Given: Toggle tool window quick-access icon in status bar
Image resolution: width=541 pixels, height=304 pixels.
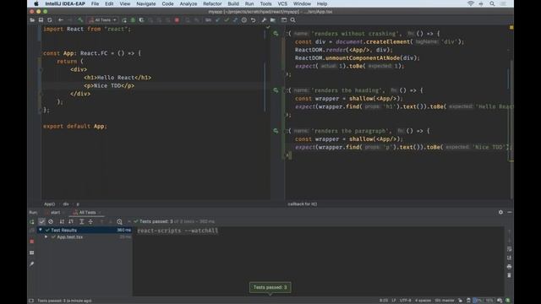Looking at the screenshot, I should tap(31, 301).
